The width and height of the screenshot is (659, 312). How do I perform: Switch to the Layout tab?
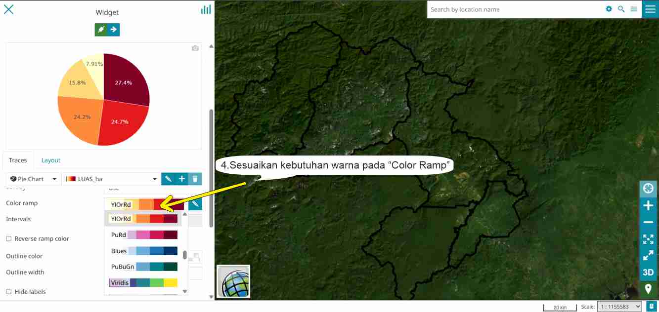50,160
